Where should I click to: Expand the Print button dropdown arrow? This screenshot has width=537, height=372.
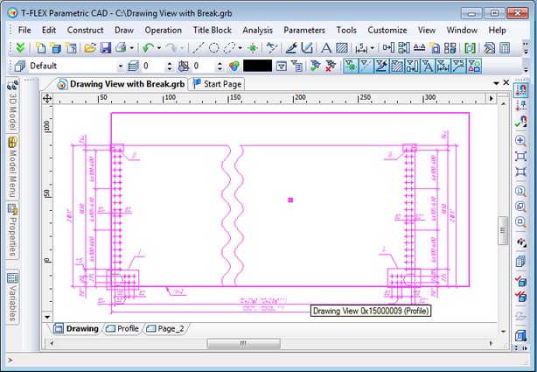pyautogui.click(x=131, y=47)
